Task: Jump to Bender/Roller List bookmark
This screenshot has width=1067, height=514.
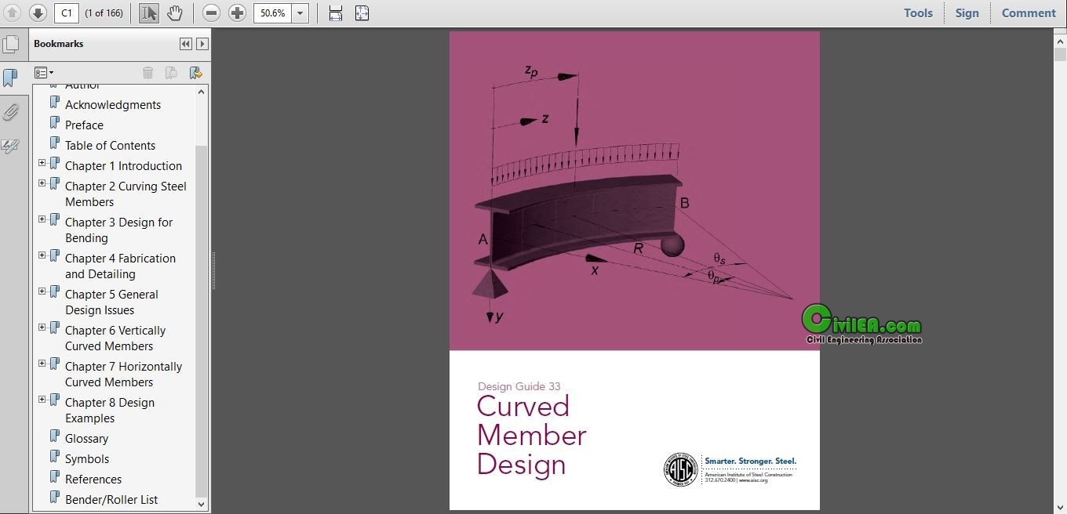Action: pyautogui.click(x=111, y=499)
